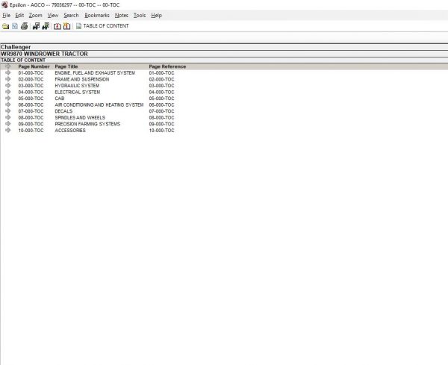Open the Tools menu
Screen dimensions: 448x365
coord(140,16)
